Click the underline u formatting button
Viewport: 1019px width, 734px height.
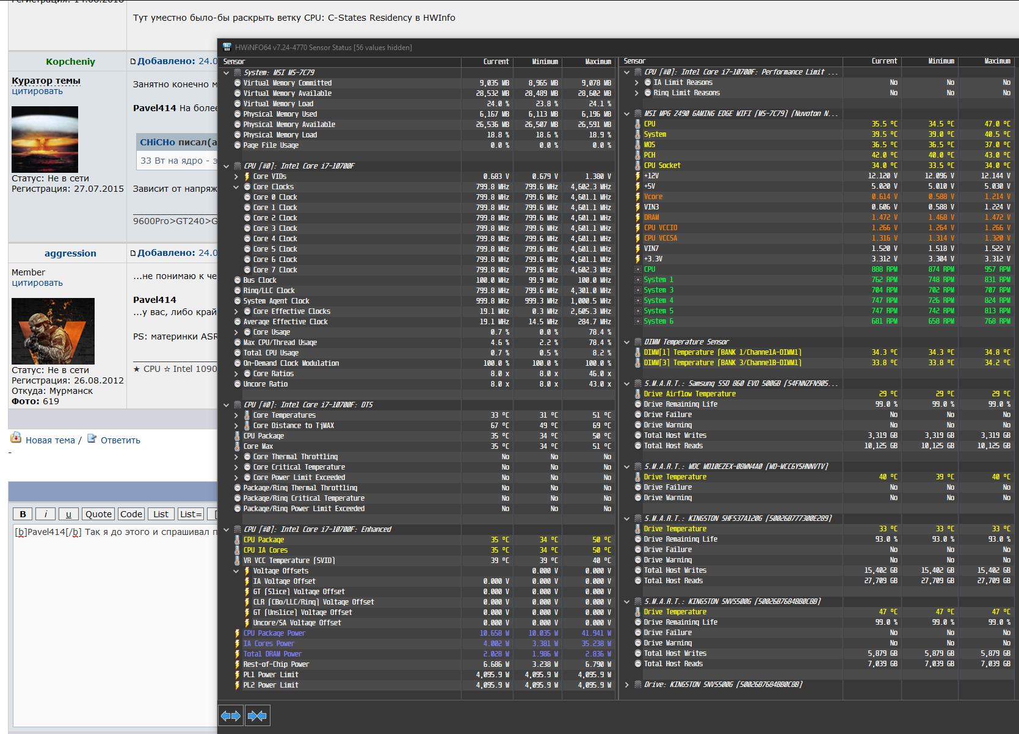click(x=68, y=514)
